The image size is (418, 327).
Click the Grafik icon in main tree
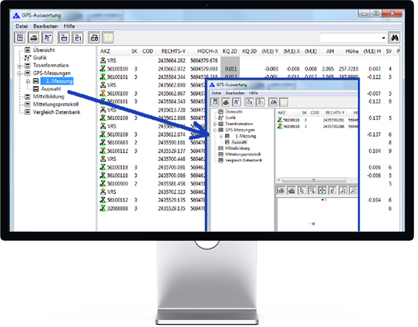(x=28, y=58)
